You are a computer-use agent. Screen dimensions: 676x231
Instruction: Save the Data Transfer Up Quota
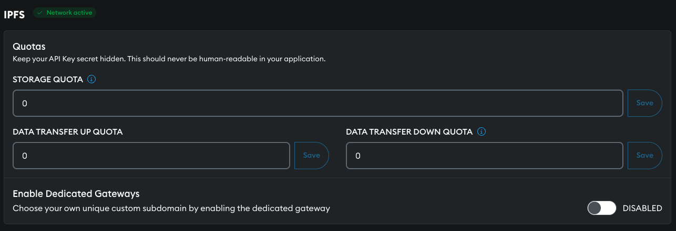coord(311,156)
